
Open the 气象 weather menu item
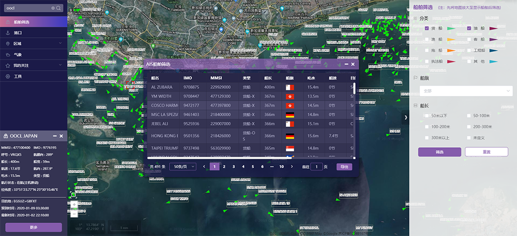pos(18,54)
